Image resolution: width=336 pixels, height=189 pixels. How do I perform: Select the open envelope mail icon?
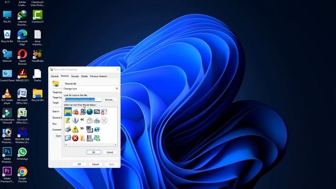point(90,120)
